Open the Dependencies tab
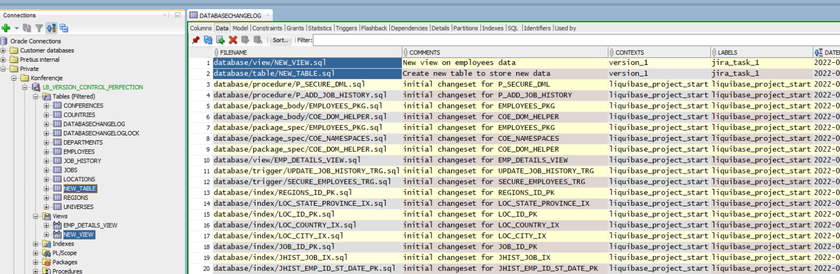Screen dimensions: 840x274 [x=410, y=28]
